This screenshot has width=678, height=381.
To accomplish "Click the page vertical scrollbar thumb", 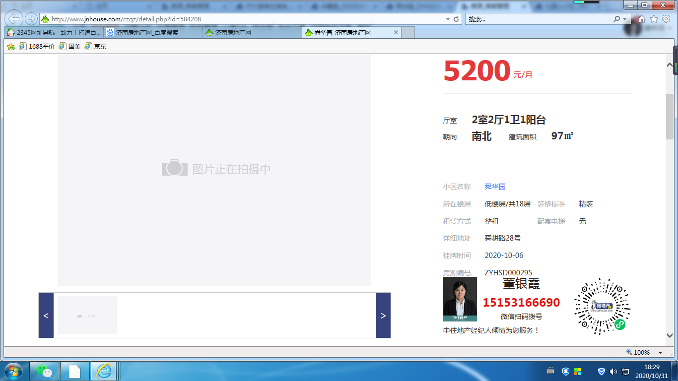I will 670,117.
